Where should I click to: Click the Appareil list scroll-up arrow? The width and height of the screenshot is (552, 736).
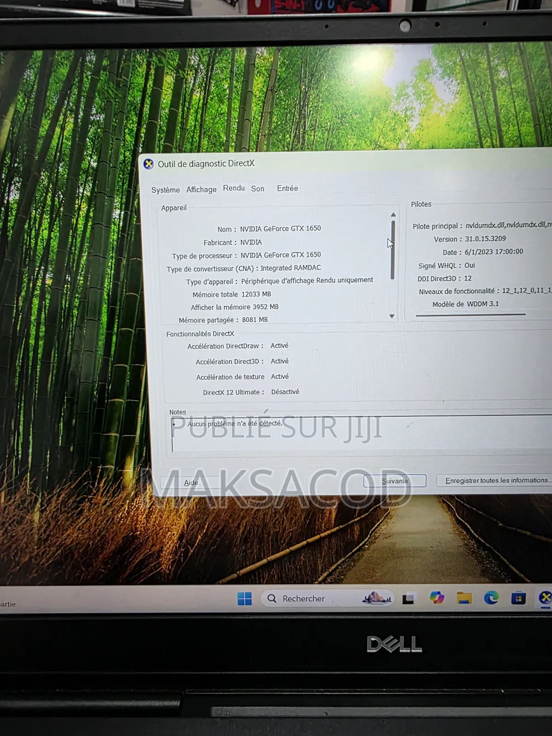(393, 215)
